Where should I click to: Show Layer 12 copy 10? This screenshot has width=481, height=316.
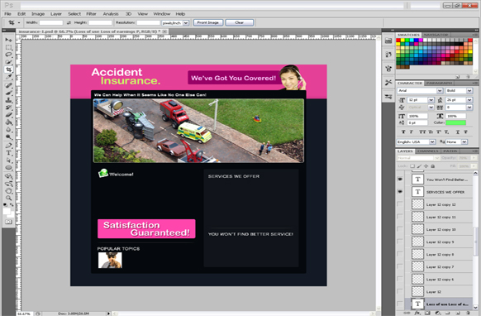[x=400, y=229]
